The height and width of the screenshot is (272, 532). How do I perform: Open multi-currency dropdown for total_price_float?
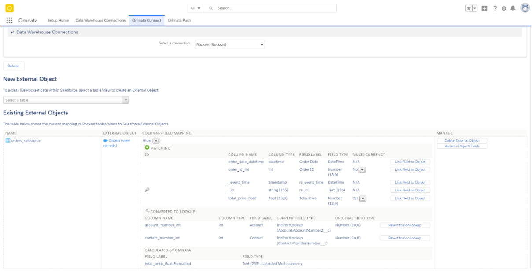pos(363,198)
